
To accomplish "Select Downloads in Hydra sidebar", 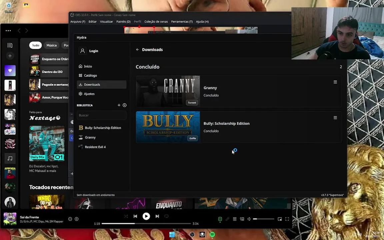I will pos(101,84).
